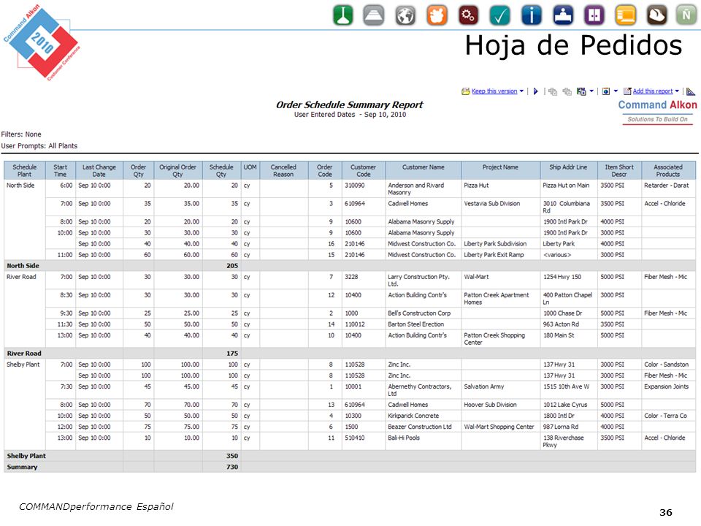Click the Ship Addr Line column header

pos(568,170)
